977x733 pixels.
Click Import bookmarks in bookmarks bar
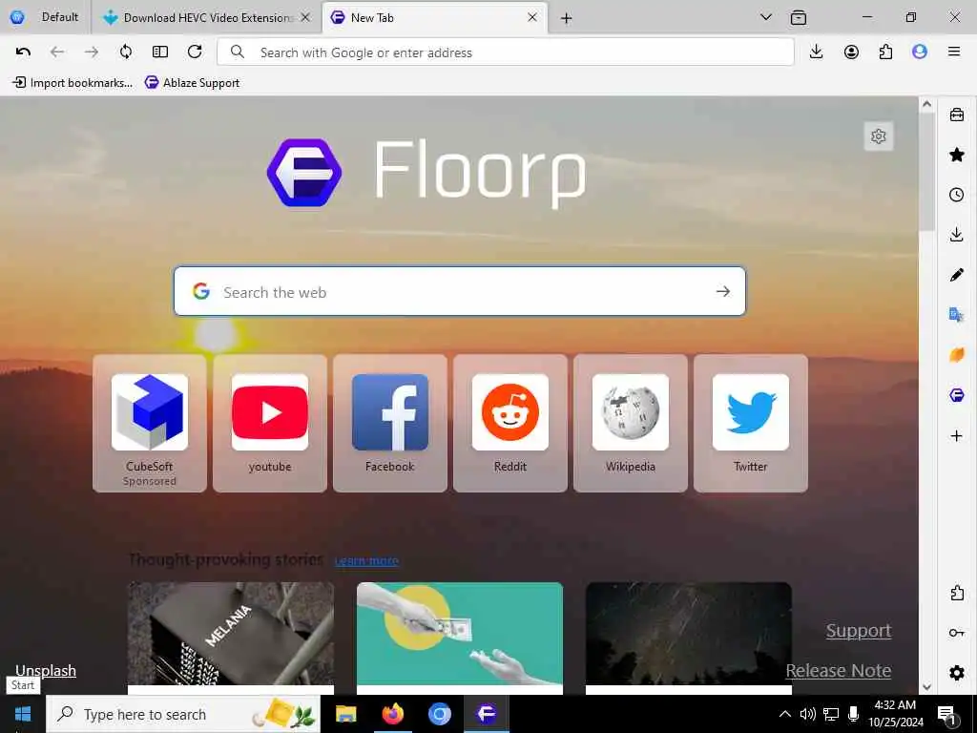73,82
